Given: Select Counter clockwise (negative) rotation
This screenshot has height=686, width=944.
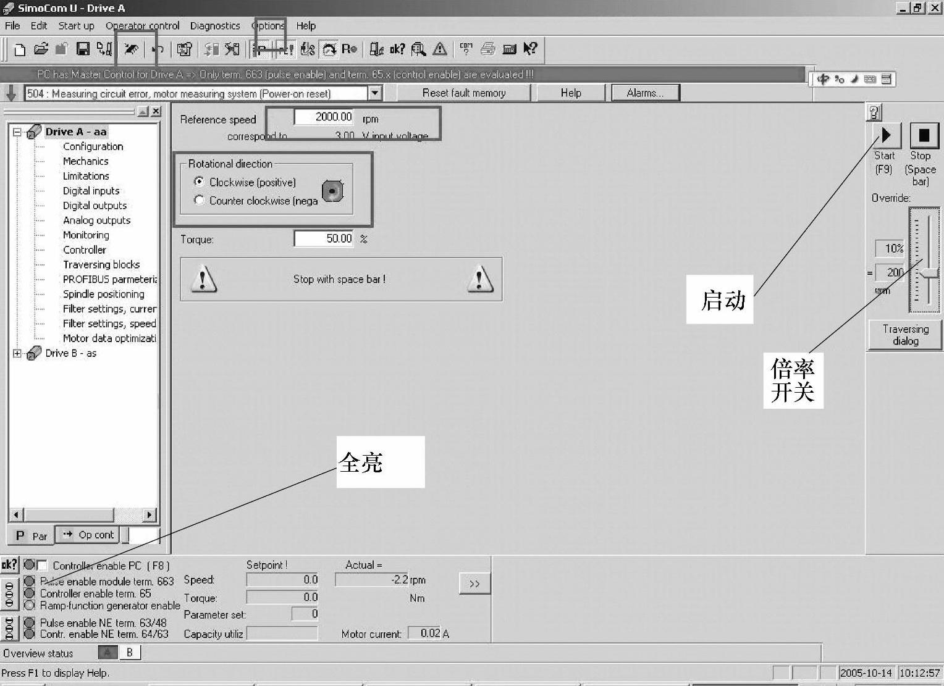Looking at the screenshot, I should point(199,200).
